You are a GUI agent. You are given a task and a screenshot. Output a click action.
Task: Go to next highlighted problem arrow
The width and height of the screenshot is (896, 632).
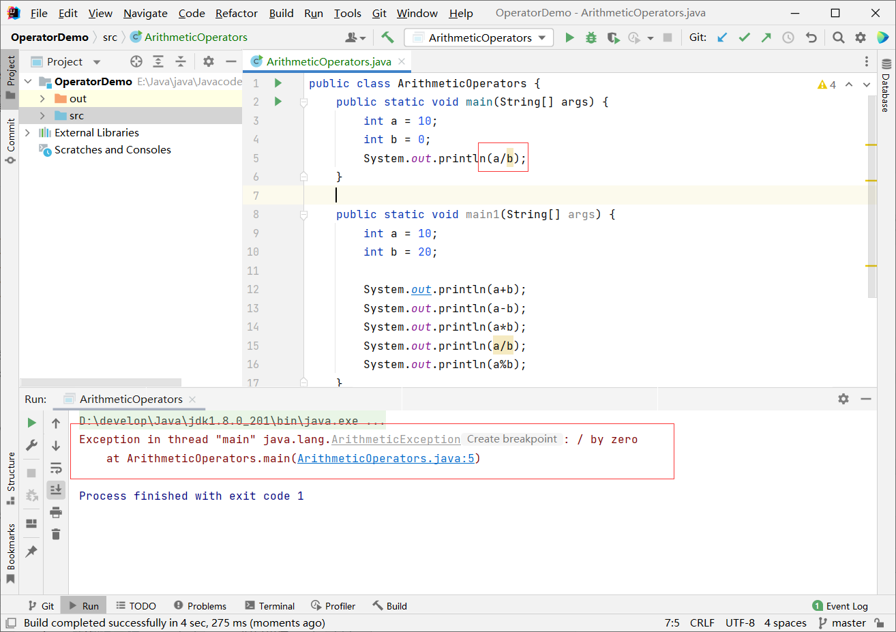(867, 85)
